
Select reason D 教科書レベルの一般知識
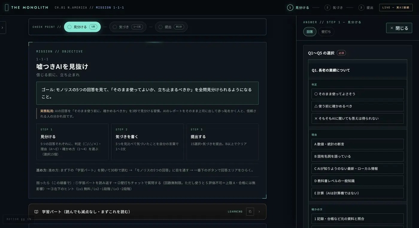(x=357, y=181)
